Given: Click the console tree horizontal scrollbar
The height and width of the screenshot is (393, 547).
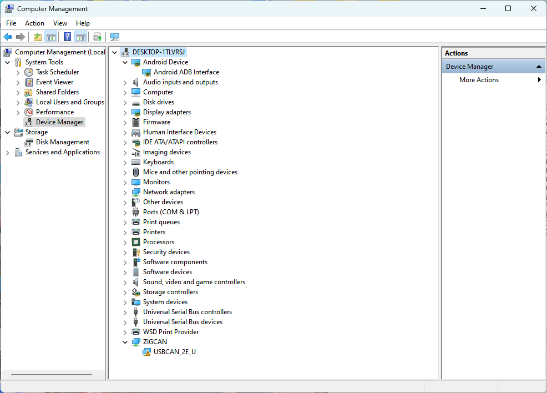Looking at the screenshot, I should (x=51, y=375).
